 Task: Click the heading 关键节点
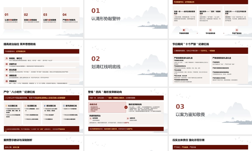pyautogui.click(x=13, y=64)
